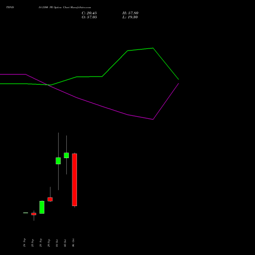Viewport: 255px width, 255px height.
Task: Click the small red candlestick for 29 Sep
Action: (x=50, y=199)
